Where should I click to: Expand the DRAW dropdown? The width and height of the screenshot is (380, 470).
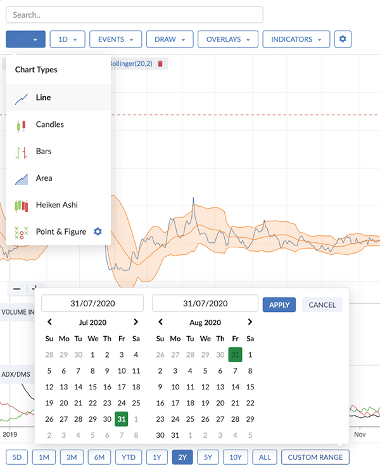coord(170,39)
